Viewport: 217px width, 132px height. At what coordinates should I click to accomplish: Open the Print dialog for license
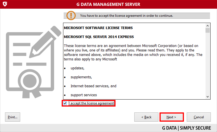coord(13,117)
